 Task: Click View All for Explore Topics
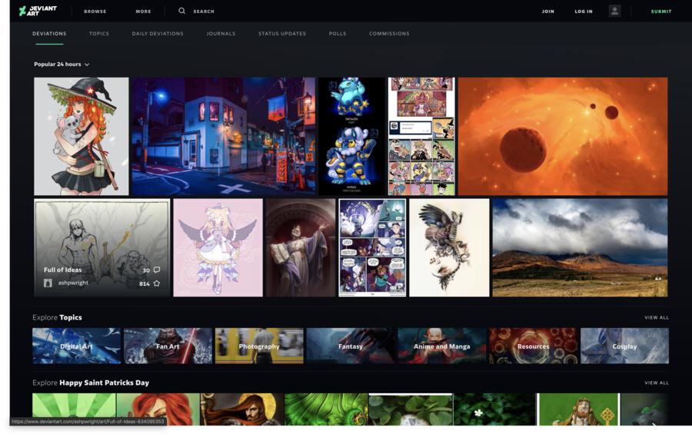pyautogui.click(x=657, y=317)
